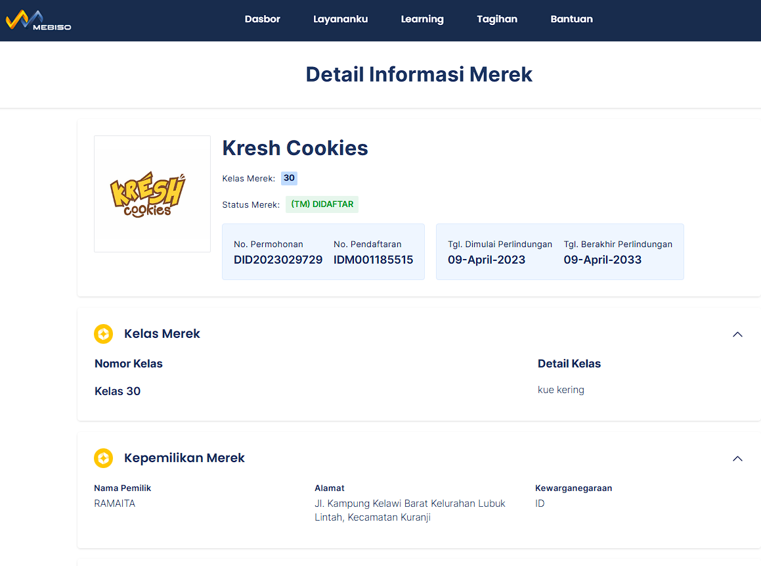Select application number DID2023029729
Screen dimensions: 761x566
278,260
